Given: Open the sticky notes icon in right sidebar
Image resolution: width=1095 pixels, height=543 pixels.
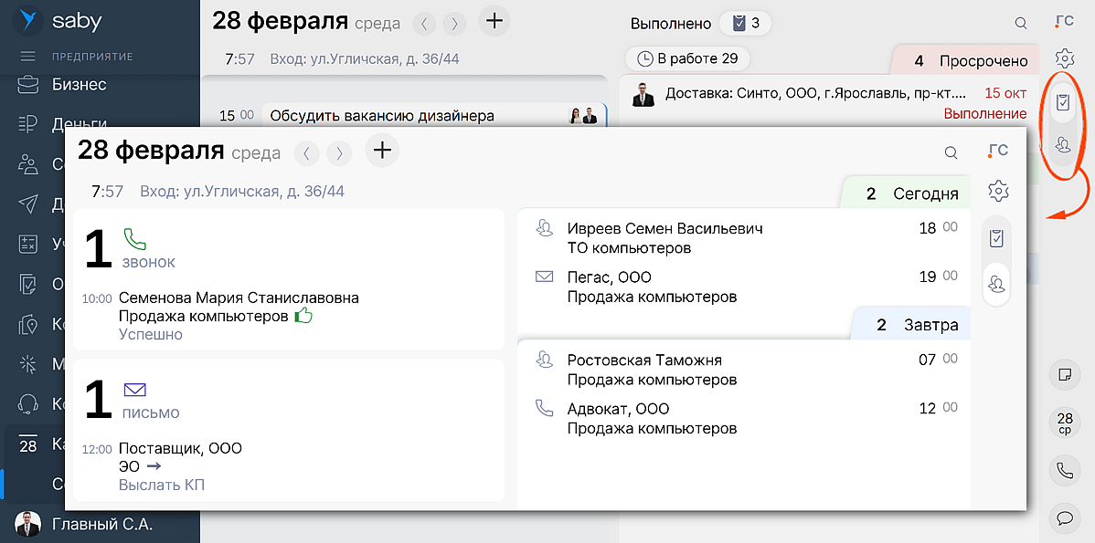Looking at the screenshot, I should 1063,375.
